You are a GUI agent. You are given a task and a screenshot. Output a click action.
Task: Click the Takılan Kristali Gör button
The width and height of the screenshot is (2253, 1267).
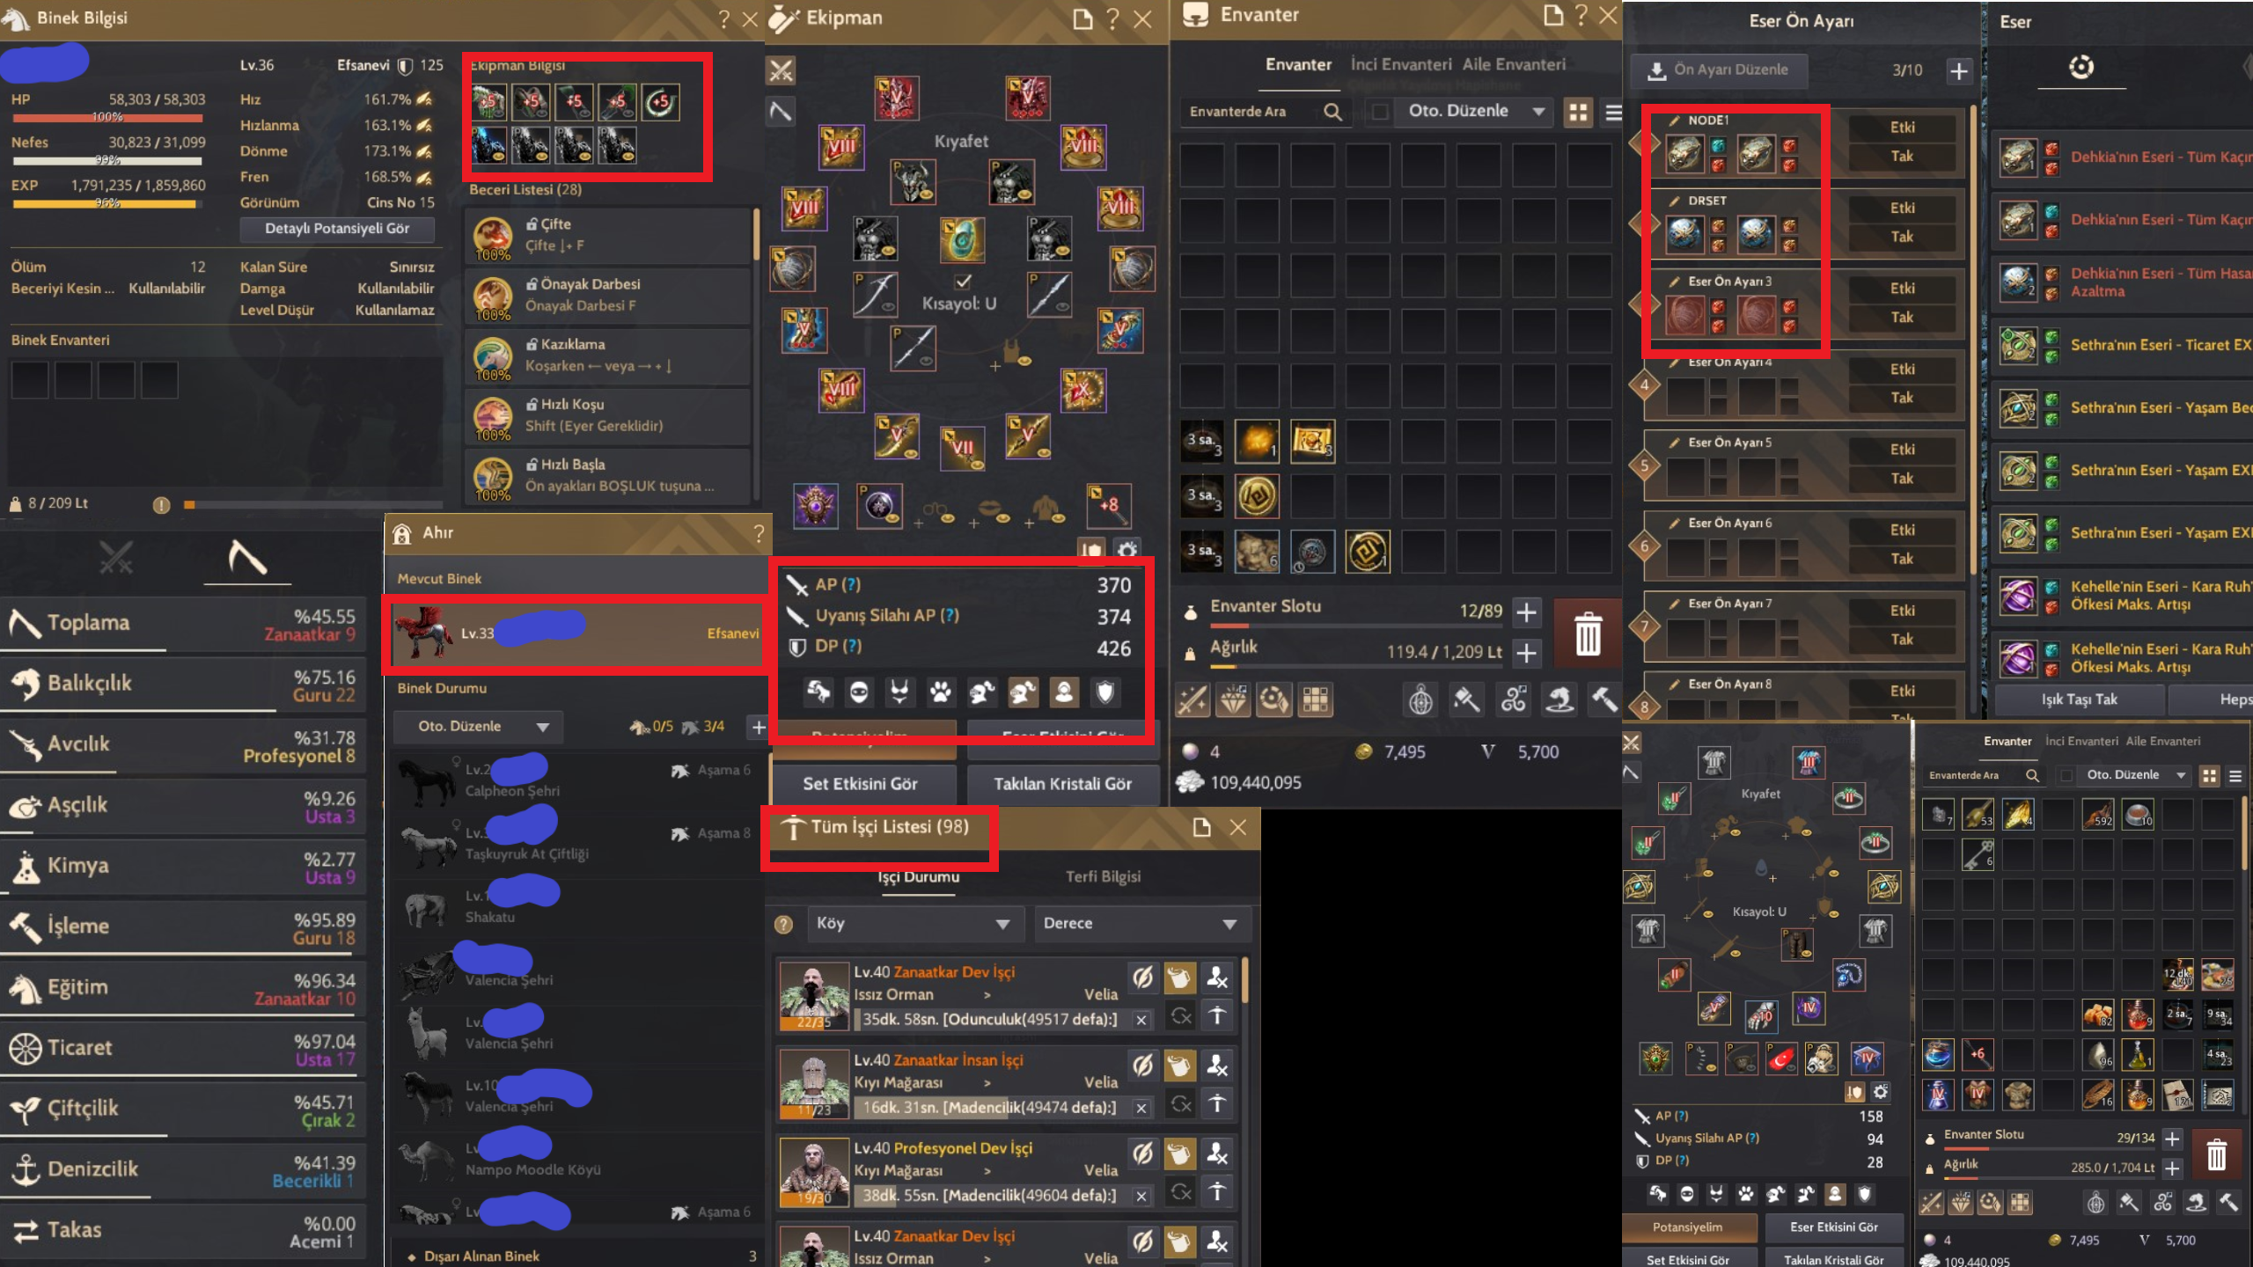pyautogui.click(x=1062, y=784)
